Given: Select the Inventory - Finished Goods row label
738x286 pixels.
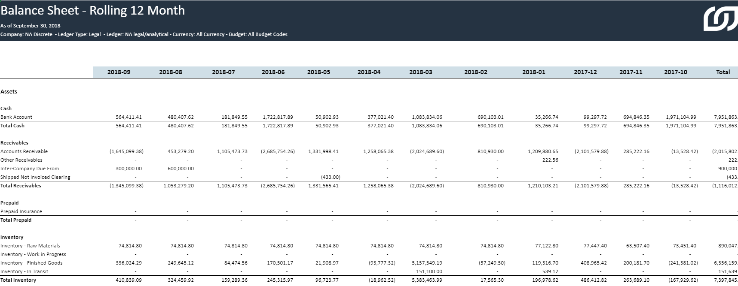Looking at the screenshot, I should 31,263.
